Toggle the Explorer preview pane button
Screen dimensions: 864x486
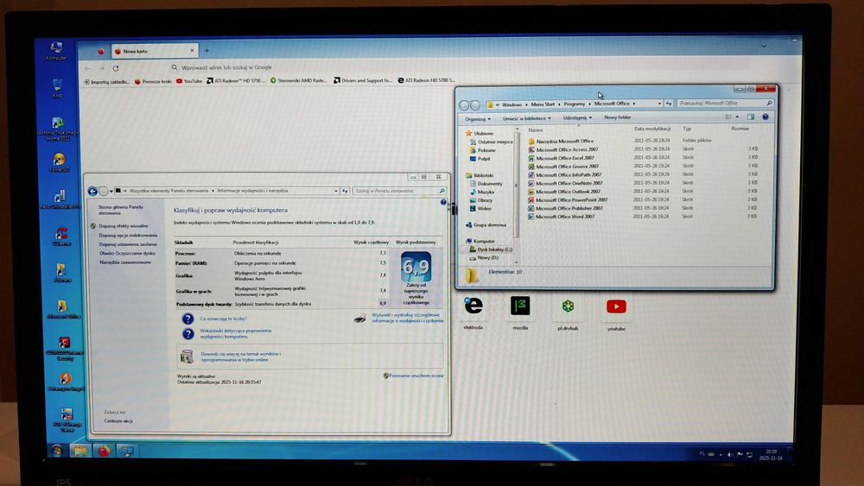coord(751,117)
